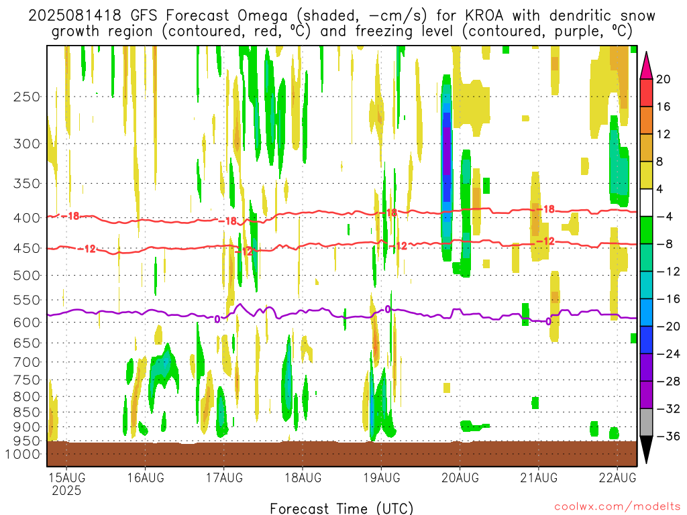Screen dimensions: 687x515
Task: Click the pink upward arrow atop color bar
Action: coord(646,66)
